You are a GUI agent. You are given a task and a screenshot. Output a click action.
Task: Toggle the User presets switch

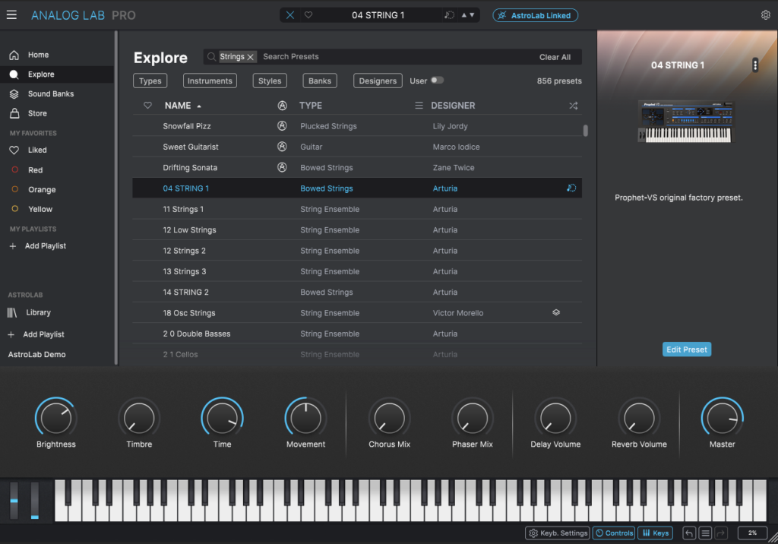point(437,81)
